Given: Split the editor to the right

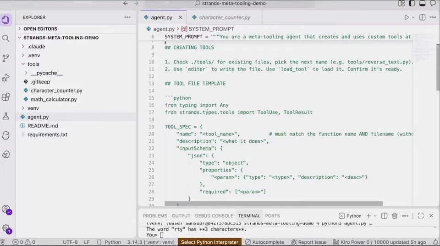Looking at the screenshot, I should coord(422,17).
